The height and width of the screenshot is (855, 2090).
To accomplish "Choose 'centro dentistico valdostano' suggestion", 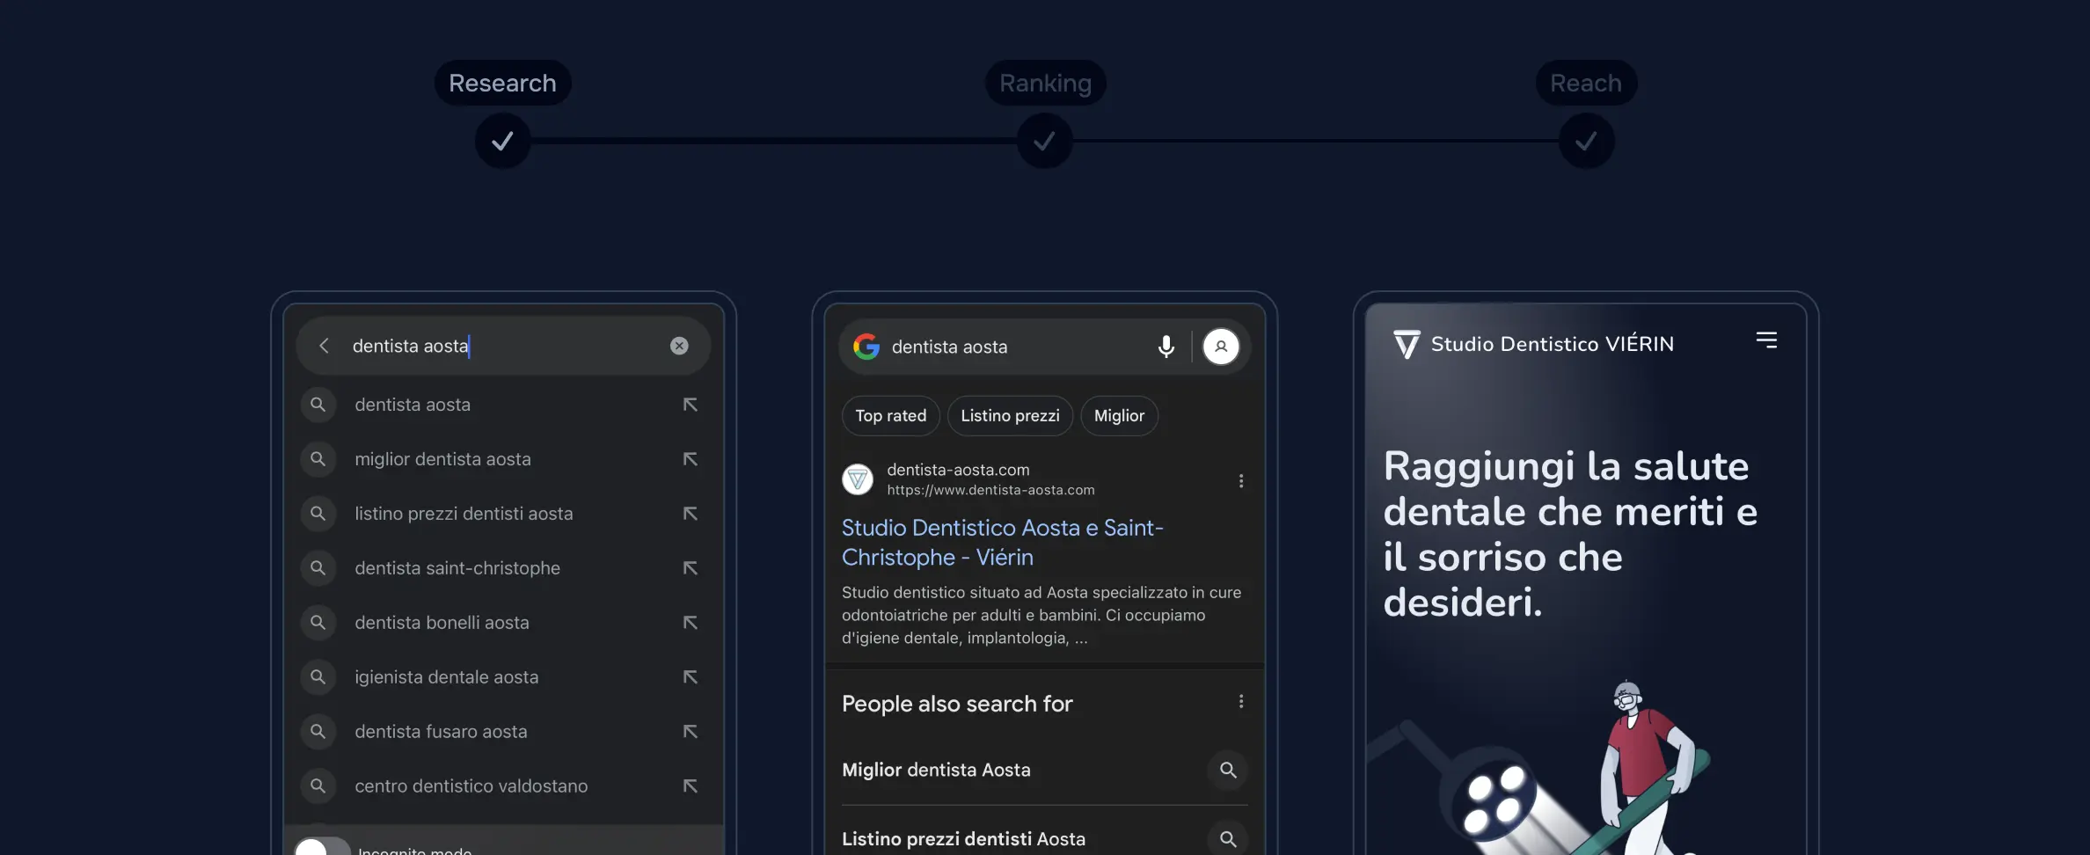I will [x=471, y=786].
